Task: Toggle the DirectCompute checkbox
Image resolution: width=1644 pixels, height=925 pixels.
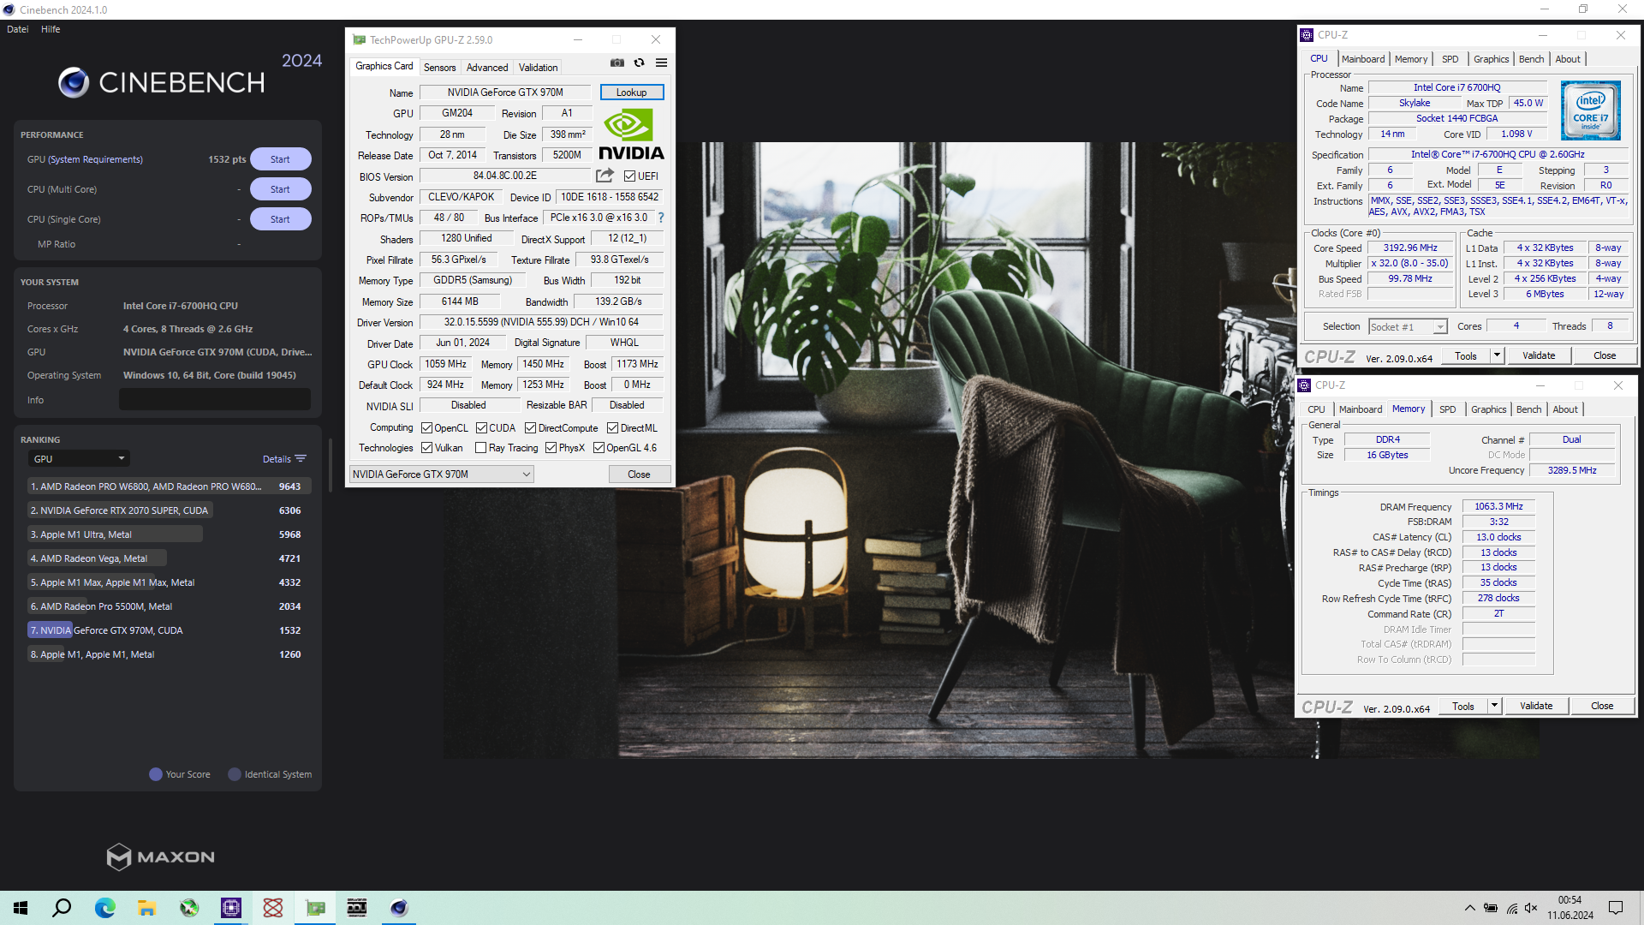Action: [530, 428]
